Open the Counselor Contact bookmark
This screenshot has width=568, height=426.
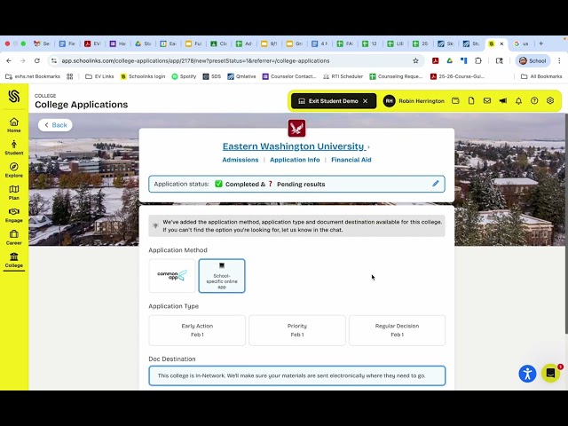289,76
